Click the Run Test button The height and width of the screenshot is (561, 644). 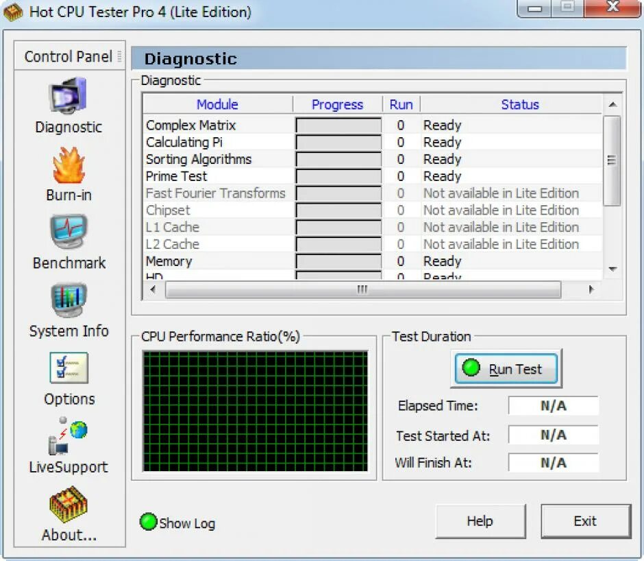click(506, 368)
